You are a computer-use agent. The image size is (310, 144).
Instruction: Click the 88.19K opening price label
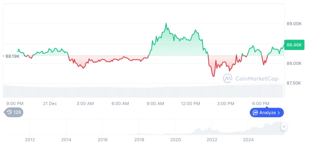(x=12, y=56)
